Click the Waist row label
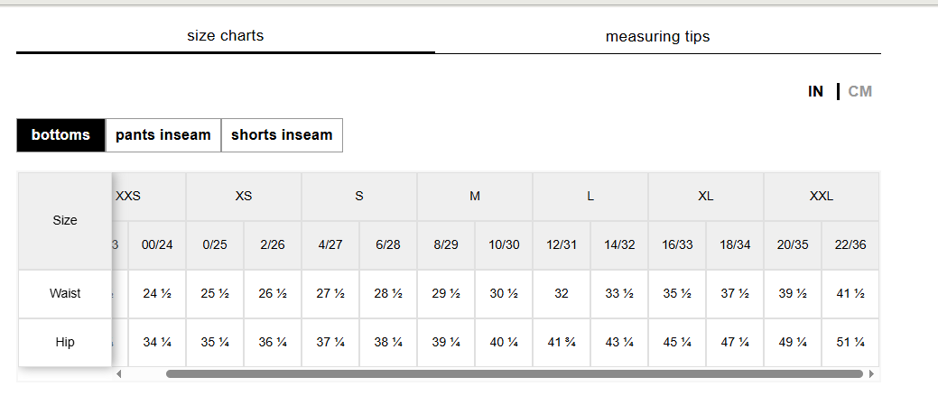 click(x=65, y=294)
